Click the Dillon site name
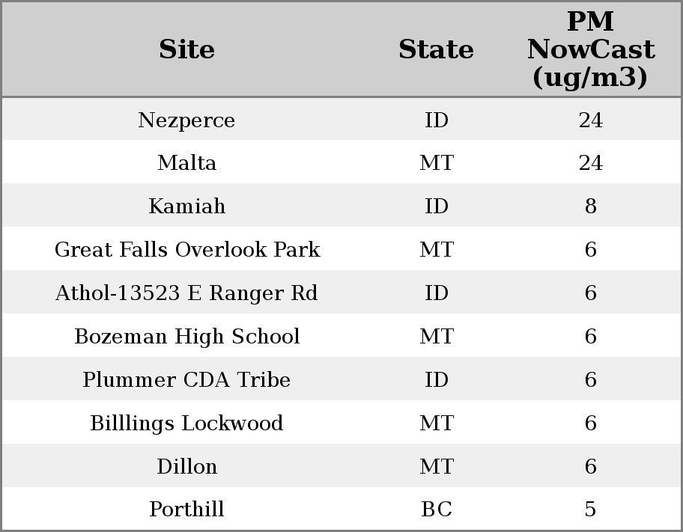Viewport: 683px width, 532px height. click(x=186, y=467)
